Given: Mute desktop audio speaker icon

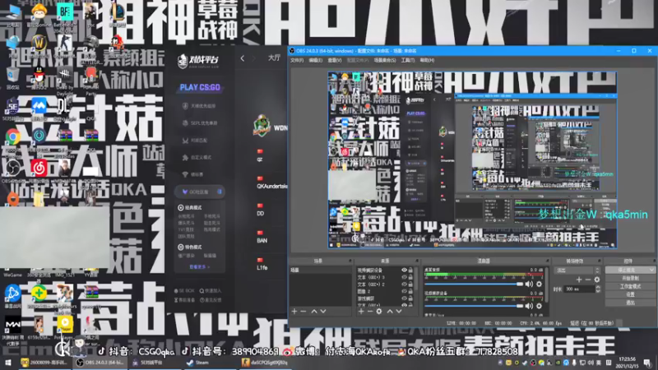Looking at the screenshot, I should coord(529,284).
